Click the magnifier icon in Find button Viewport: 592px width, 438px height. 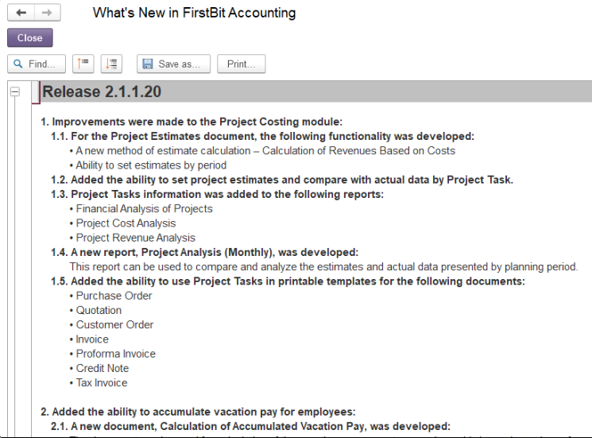(x=17, y=64)
